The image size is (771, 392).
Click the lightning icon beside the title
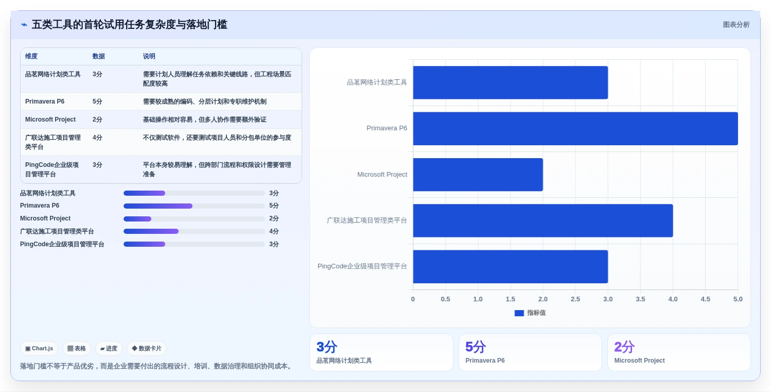coord(24,25)
